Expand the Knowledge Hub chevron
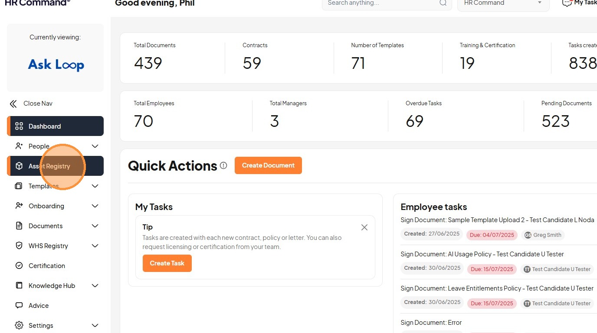Viewport: 597px width, 333px height. tap(95, 286)
